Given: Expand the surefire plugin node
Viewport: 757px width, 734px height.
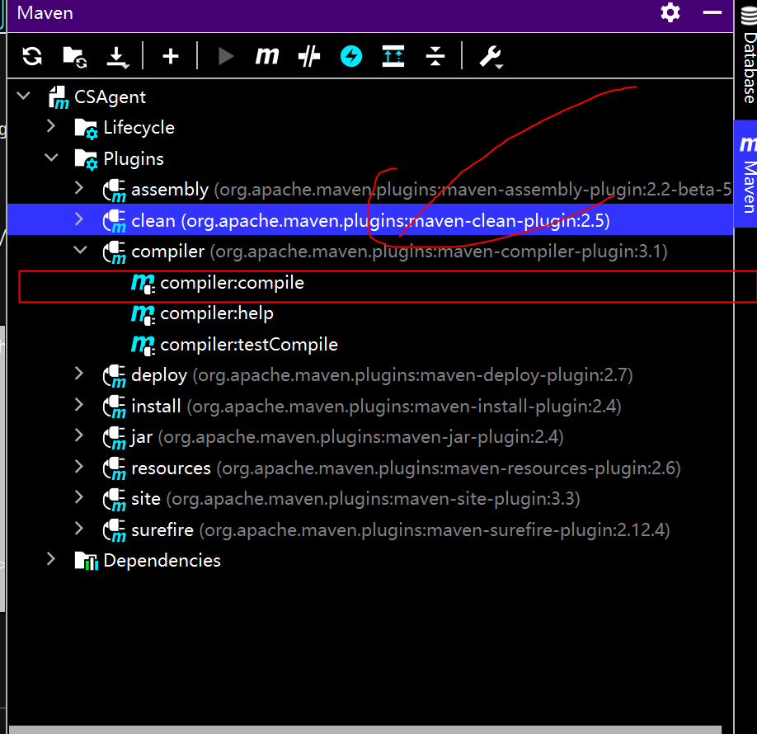Looking at the screenshot, I should click(79, 529).
